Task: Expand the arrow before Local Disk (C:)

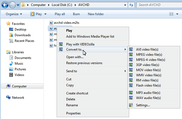Action: point(49,5)
